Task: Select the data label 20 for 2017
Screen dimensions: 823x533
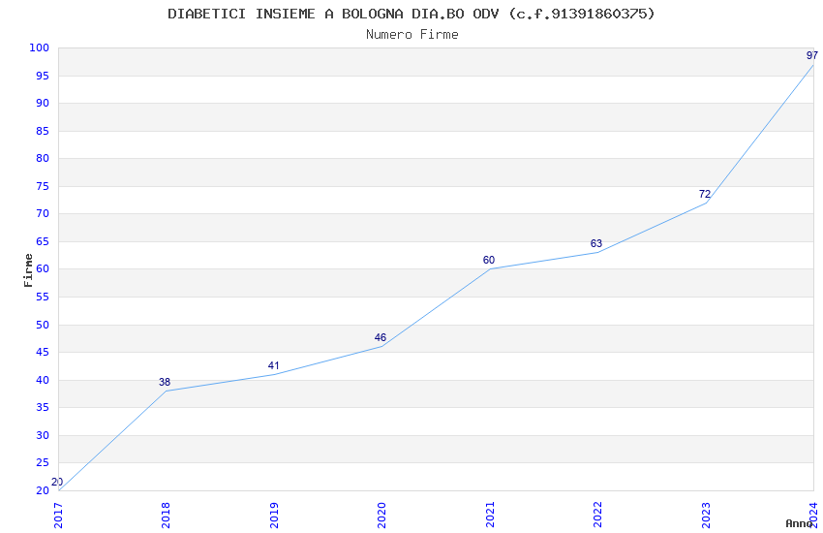Action: (x=57, y=482)
